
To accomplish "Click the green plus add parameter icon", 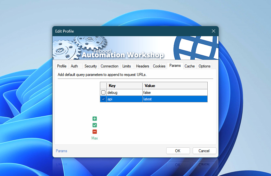I will tap(95, 119).
